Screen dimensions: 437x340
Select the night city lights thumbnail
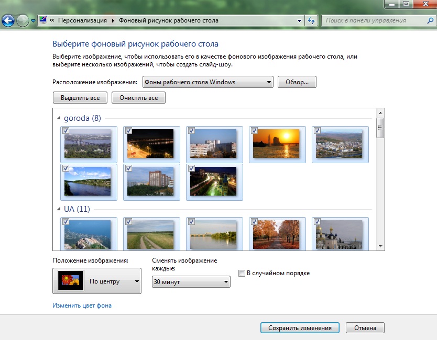[213, 182]
